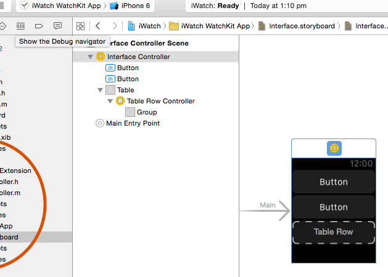Viewport: 388px width, 277px height.
Task: Click the 12:00 time label on canvas
Action: point(361,164)
